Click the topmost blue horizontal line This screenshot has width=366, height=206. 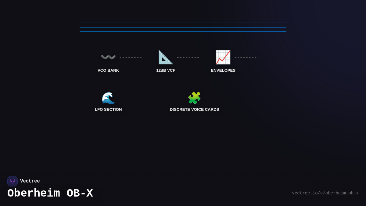(183, 23)
